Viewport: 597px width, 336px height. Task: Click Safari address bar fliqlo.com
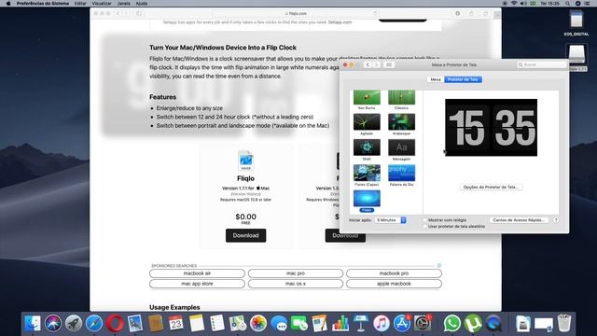pyautogui.click(x=296, y=13)
